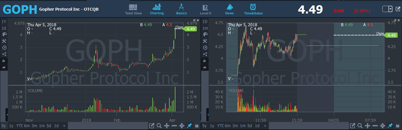This screenshot has height=130, width=402.
Task: Click the share icon on the left chart sidebar
Action: 4,54
